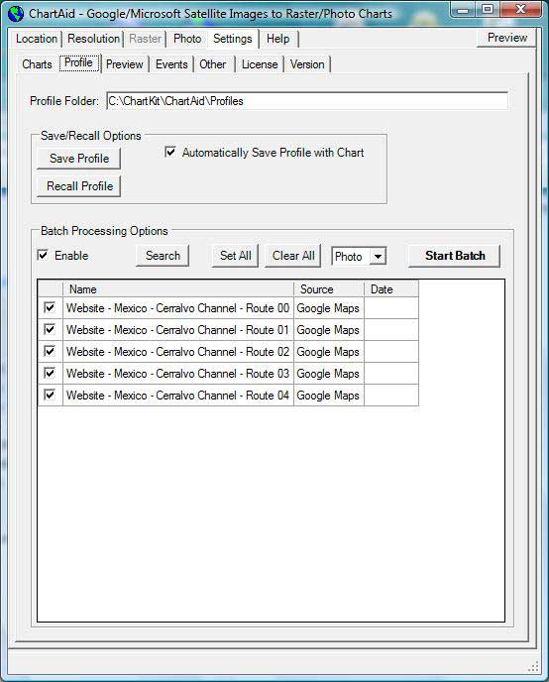Image resolution: width=549 pixels, height=682 pixels.
Task: Select the Settings tab
Action: [x=233, y=39]
